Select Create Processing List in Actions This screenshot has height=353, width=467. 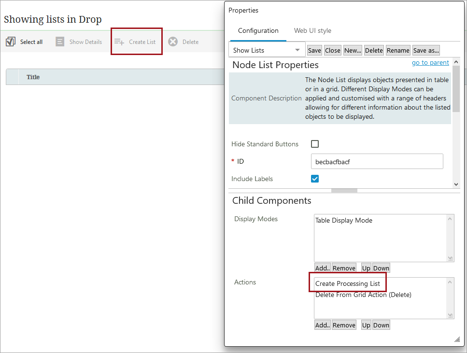(x=347, y=283)
